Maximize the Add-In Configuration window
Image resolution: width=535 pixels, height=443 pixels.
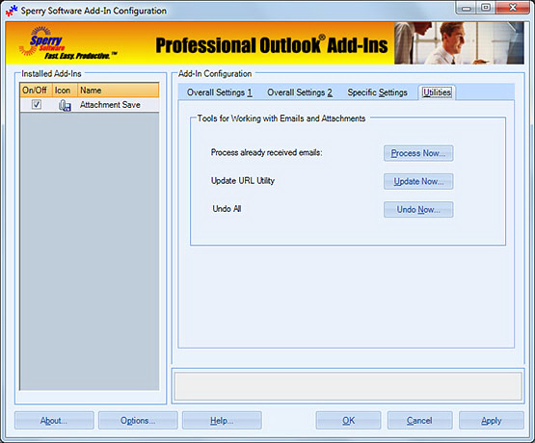486,8
